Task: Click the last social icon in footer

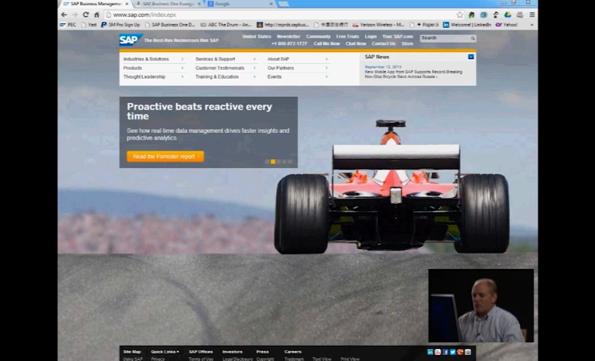Action: (468, 352)
